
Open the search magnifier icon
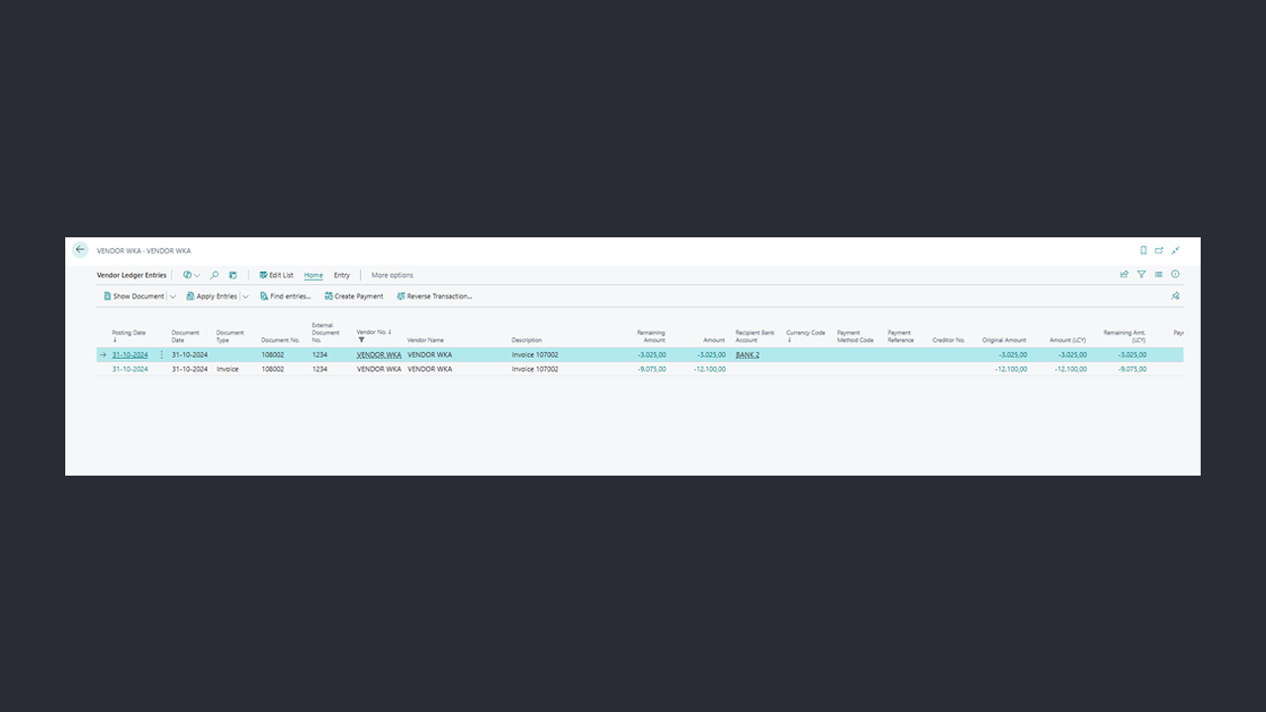click(x=215, y=275)
